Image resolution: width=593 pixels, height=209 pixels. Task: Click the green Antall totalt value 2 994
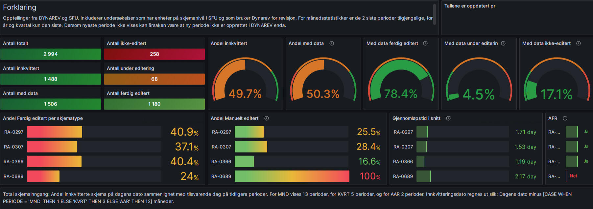tap(51, 54)
